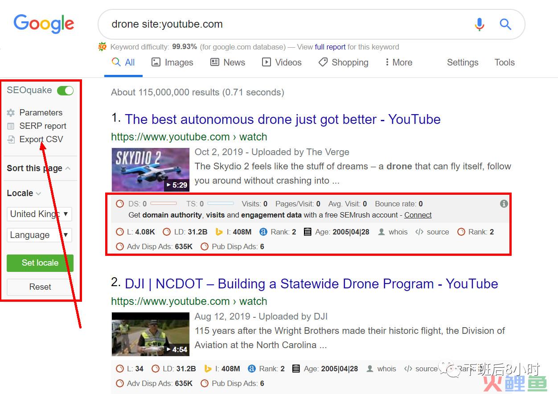Click the youtube.com URL under the DJI result
The height and width of the screenshot is (394, 558).
coord(189,301)
